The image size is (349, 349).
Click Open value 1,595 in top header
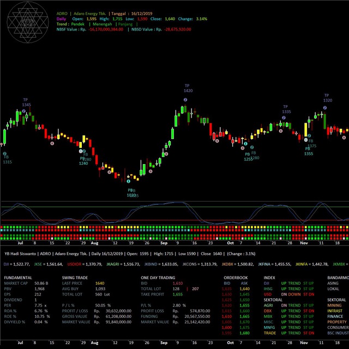point(91,19)
